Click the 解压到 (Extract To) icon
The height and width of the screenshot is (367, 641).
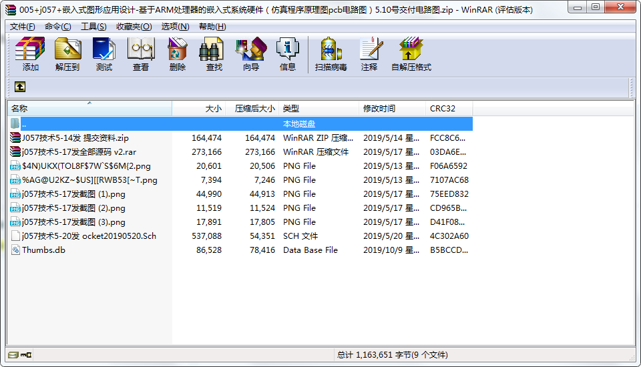click(x=67, y=53)
